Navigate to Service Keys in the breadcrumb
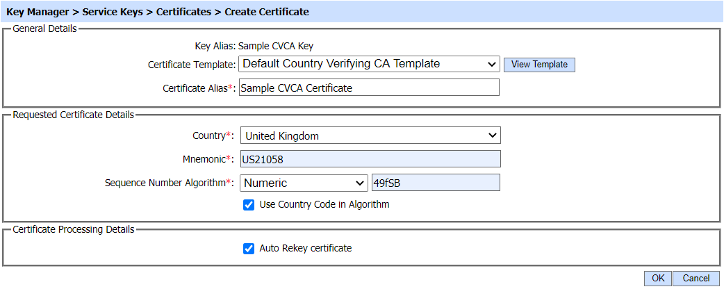The height and width of the screenshot is (289, 724). pos(112,12)
